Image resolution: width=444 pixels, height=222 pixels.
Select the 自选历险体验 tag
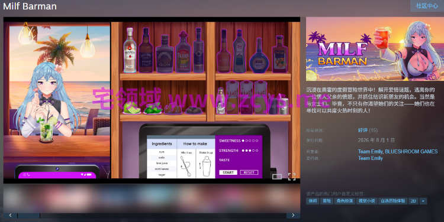coord(392,201)
